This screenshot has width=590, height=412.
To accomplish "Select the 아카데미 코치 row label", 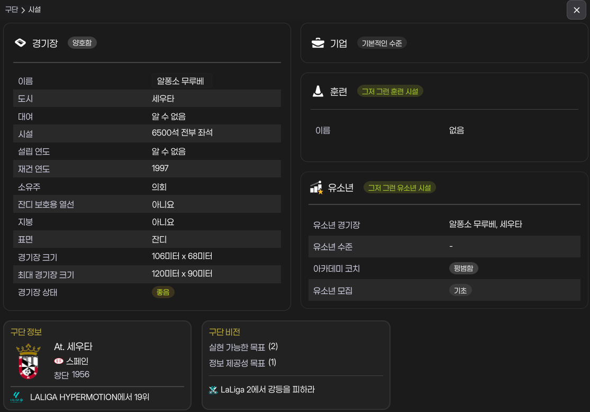I will (337, 268).
